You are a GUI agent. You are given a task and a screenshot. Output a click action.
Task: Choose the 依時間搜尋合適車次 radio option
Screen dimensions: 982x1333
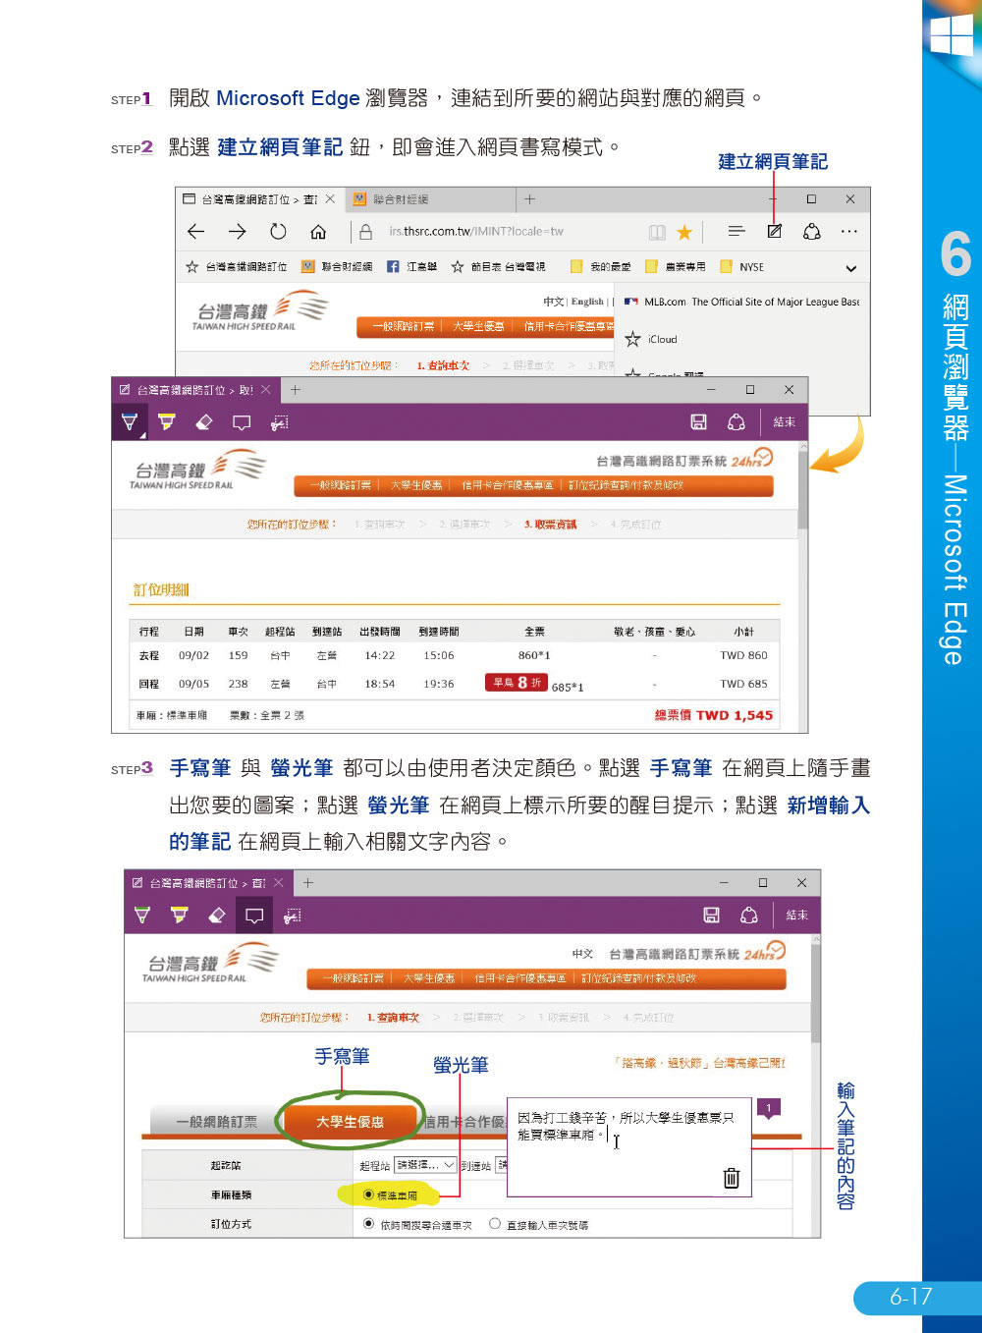tap(369, 1224)
